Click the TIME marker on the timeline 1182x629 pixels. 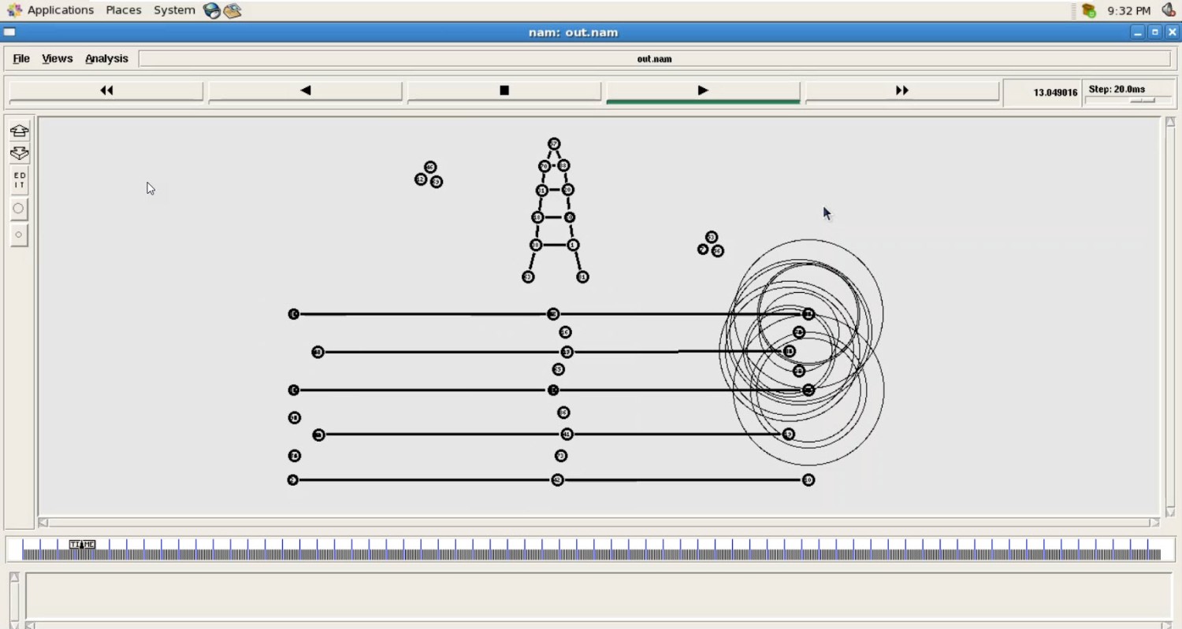(82, 544)
